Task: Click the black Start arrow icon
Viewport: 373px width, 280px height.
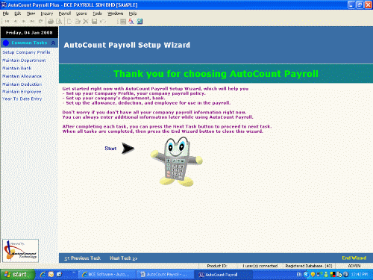Action: (128, 149)
